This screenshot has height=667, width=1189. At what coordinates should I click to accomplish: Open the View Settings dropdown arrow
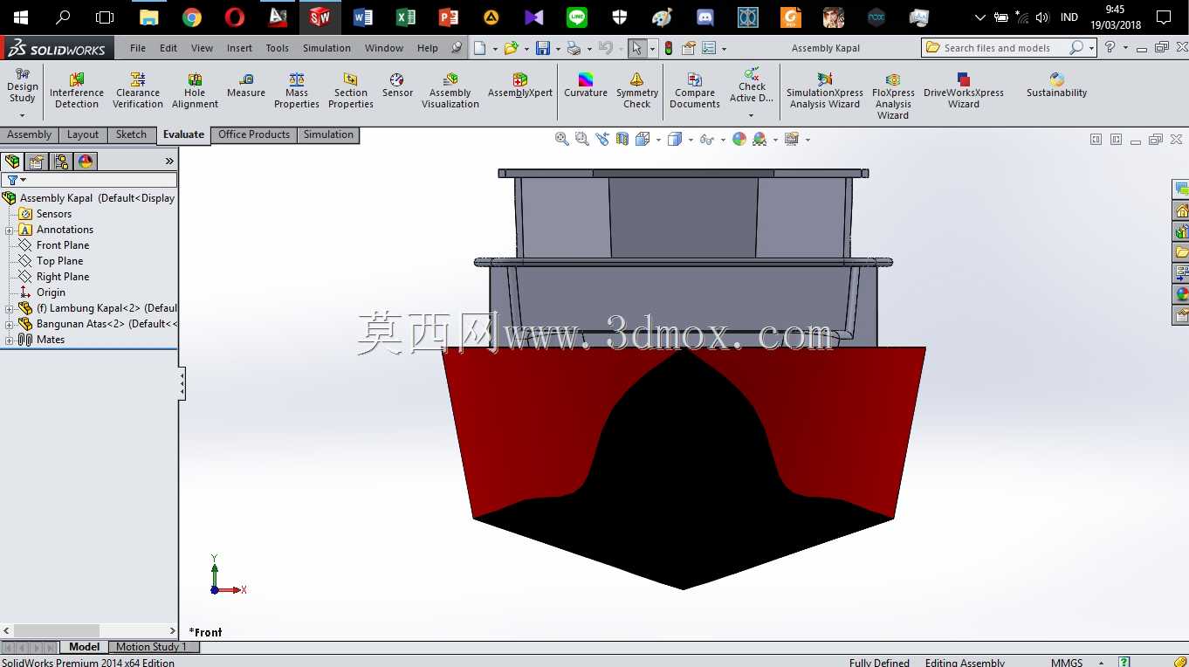(808, 140)
